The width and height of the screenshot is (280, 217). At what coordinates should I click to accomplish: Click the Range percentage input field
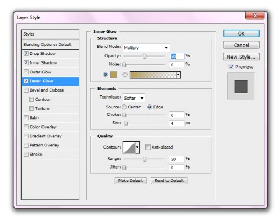click(x=177, y=159)
